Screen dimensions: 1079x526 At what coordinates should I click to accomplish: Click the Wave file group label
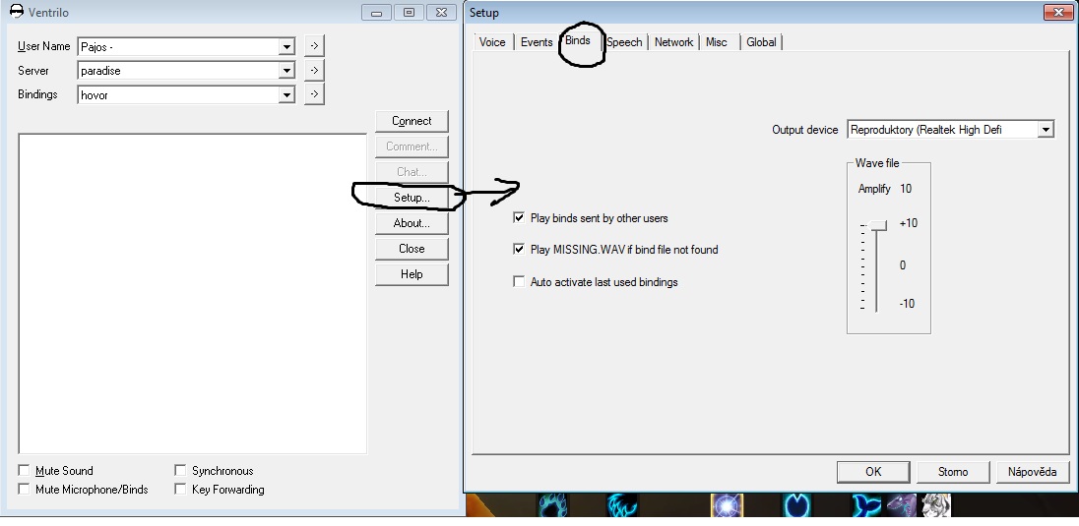pyautogui.click(x=877, y=163)
